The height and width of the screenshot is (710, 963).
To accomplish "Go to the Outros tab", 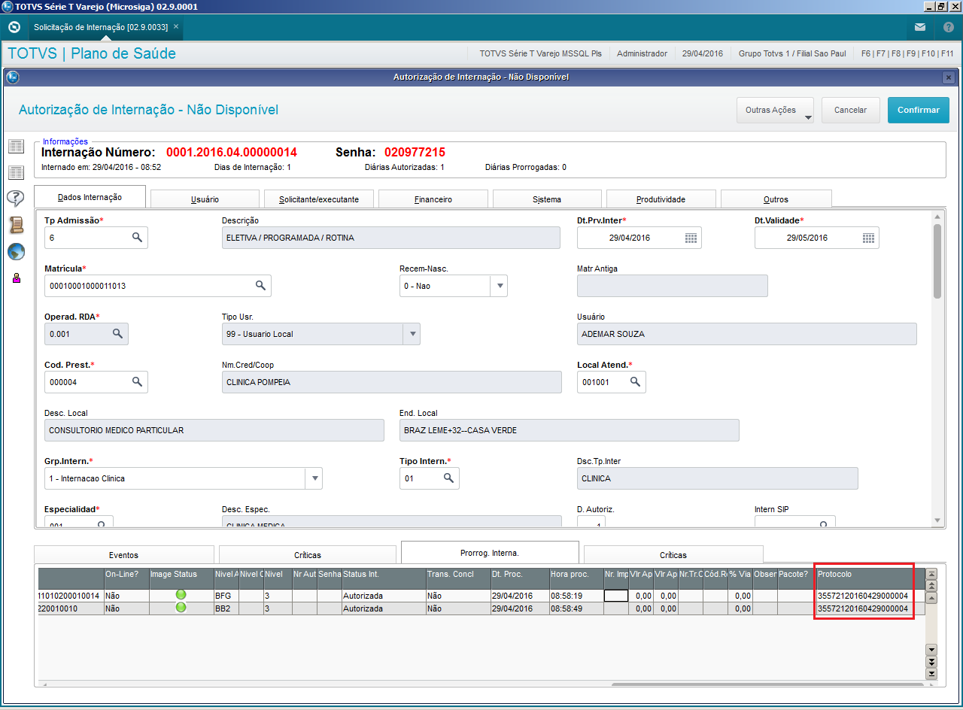I will pyautogui.click(x=776, y=199).
